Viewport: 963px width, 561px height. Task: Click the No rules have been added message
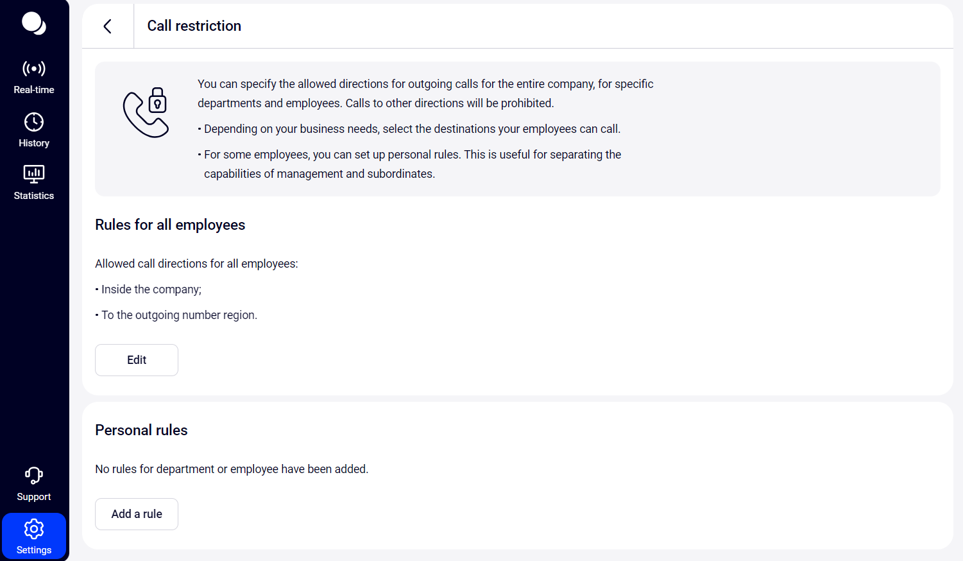click(232, 469)
